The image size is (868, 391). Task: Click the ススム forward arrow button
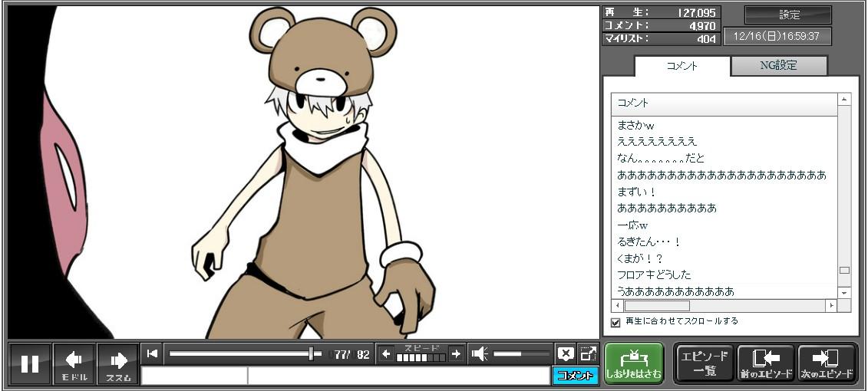click(x=118, y=363)
